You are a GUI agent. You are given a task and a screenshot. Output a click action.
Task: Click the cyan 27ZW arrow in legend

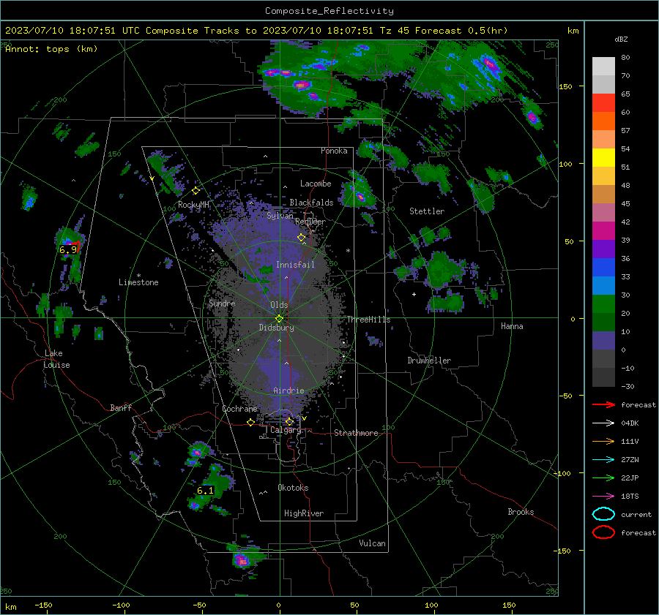point(603,460)
